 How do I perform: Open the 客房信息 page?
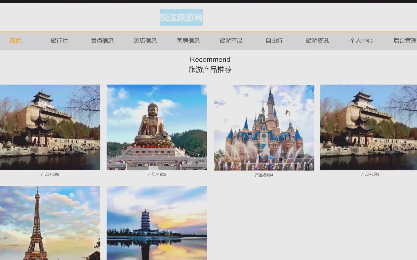coord(188,41)
